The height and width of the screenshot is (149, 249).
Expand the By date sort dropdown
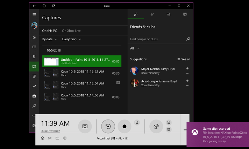tap(50, 39)
